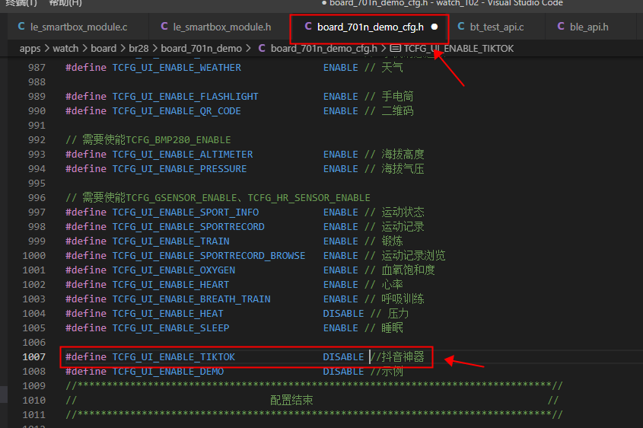643x428 pixels.
Task: Select the board_701n_demo_cfg.h tab
Action: [x=370, y=27]
